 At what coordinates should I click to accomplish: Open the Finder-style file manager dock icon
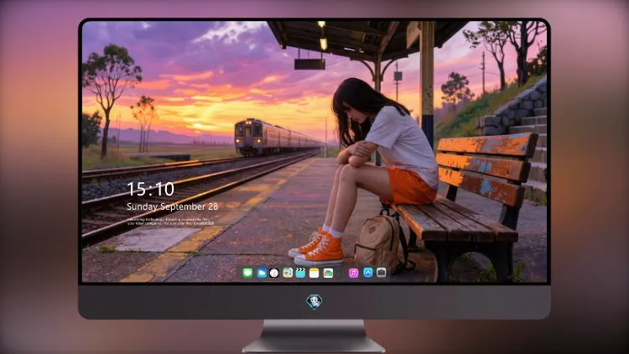coord(288,273)
